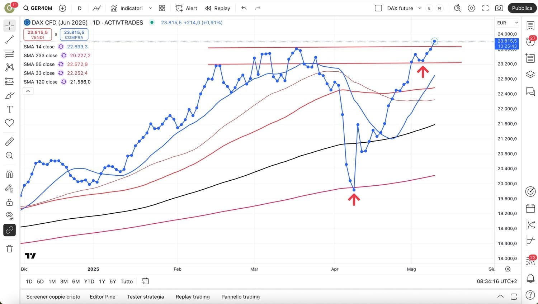Select the text annotation tool
The width and height of the screenshot is (538, 304).
(9, 109)
